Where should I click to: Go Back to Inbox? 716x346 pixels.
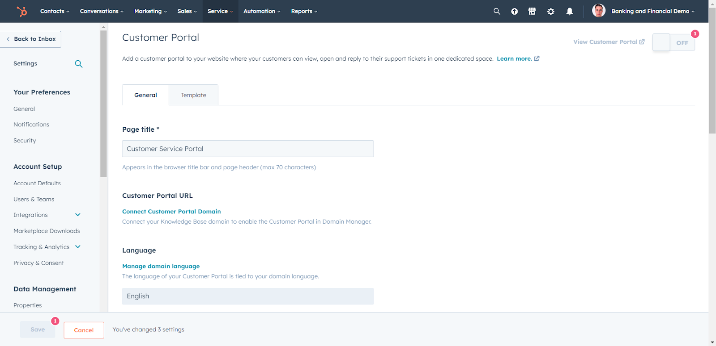[30, 39]
